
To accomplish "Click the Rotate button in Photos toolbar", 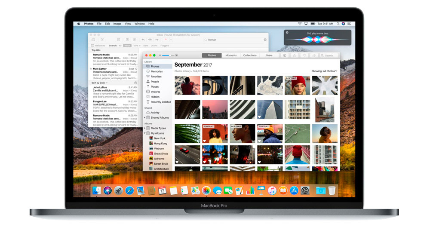I will tap(314, 55).
